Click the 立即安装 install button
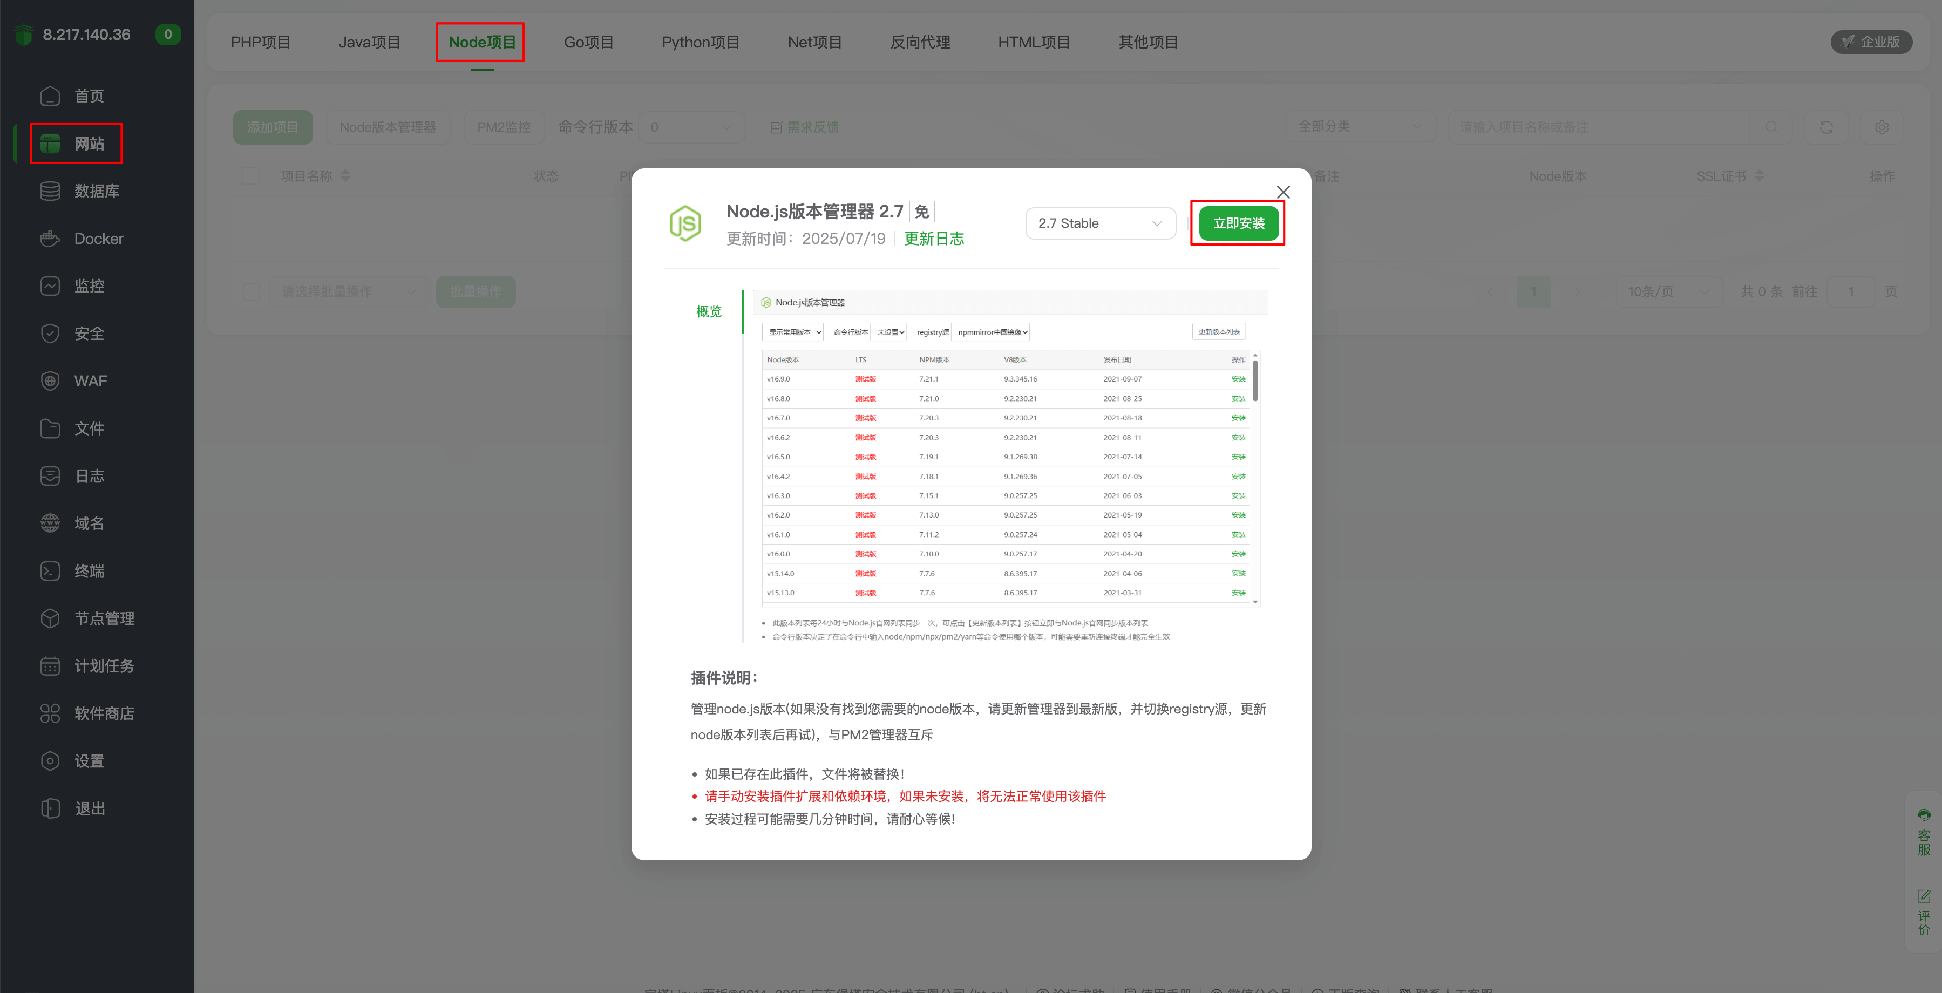 [x=1237, y=223]
